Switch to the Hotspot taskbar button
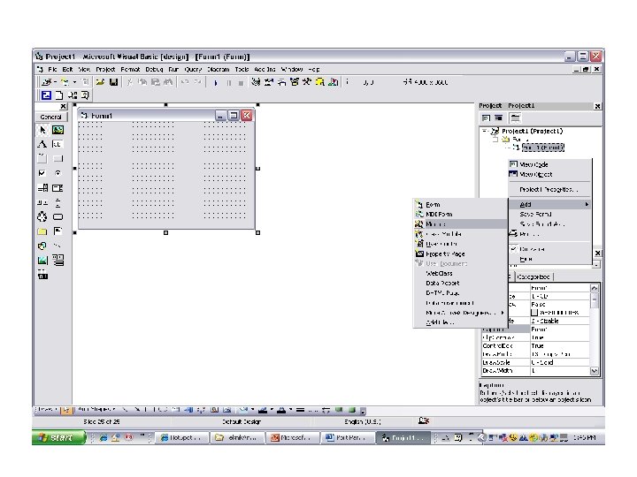 [181, 437]
